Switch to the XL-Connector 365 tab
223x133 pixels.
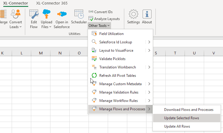pyautogui.click(x=52, y=3)
